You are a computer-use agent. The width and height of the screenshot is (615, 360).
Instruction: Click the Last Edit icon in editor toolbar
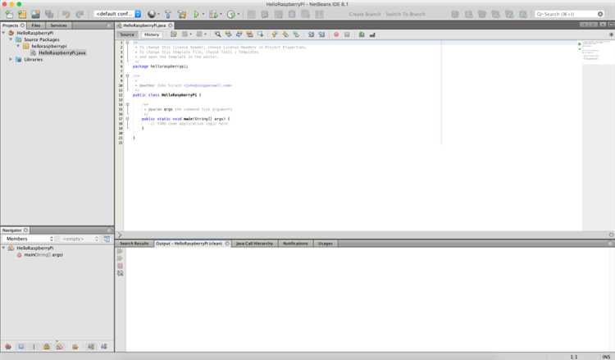click(x=173, y=34)
